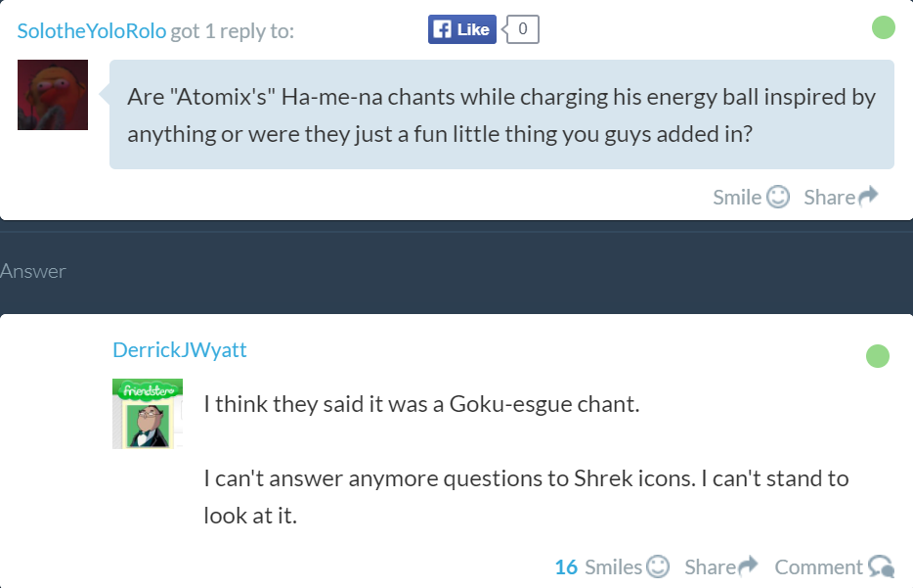The image size is (913, 588).
Task: Click the "Share" label under the answer
Action: [x=711, y=566]
